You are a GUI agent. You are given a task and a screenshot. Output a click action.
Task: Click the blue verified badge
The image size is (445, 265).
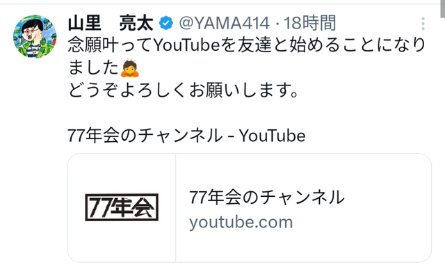coord(166,23)
